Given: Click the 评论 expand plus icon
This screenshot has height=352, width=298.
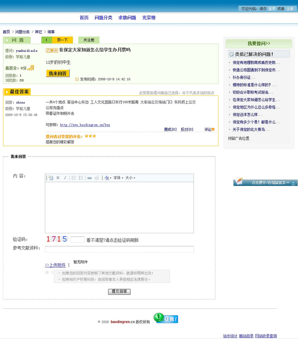Looking at the screenshot, I should tap(213, 129).
